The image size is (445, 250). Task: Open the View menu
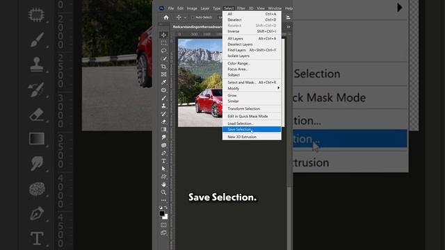[261, 8]
